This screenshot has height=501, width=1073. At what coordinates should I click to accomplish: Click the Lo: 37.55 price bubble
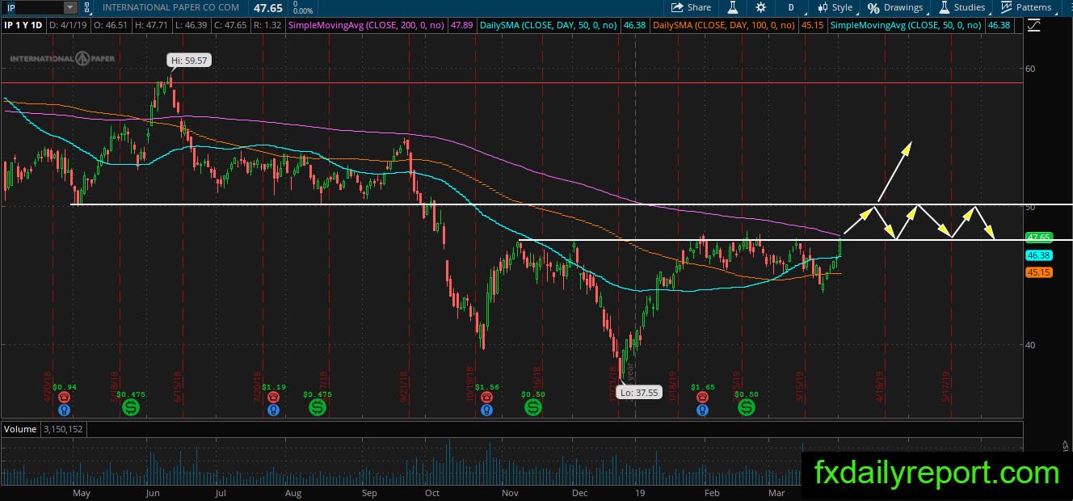(639, 392)
